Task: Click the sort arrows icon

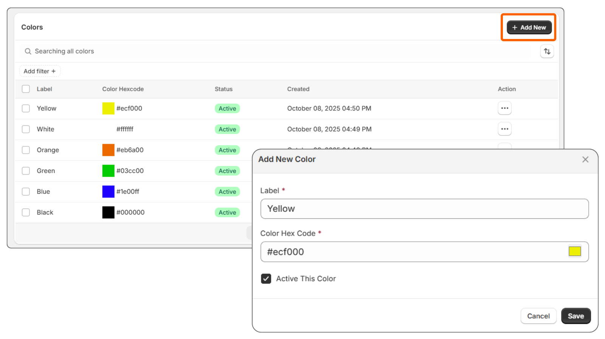Action: 547,51
